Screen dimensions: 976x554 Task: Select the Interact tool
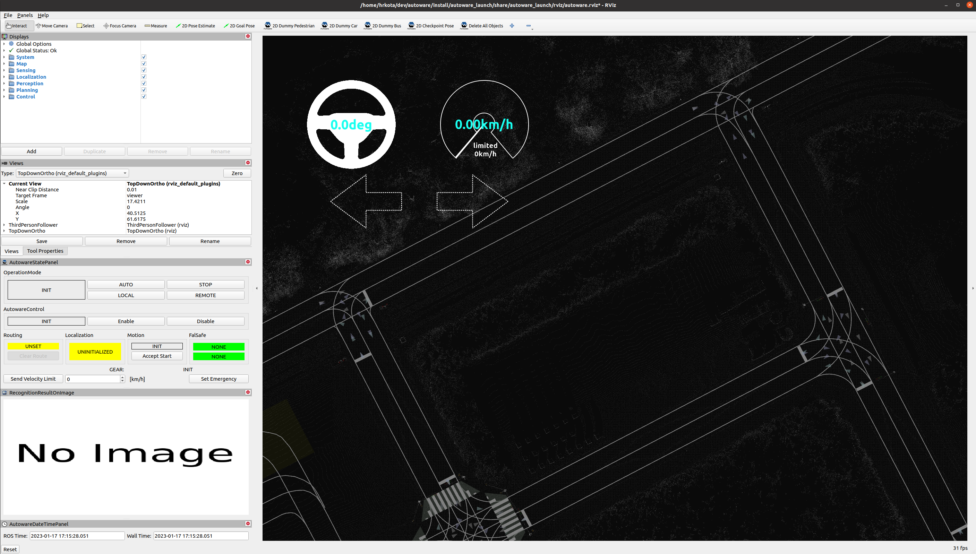18,26
